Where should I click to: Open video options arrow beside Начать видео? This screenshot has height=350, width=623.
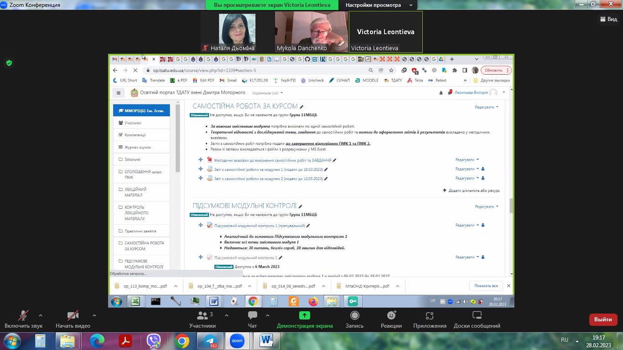[94, 315]
